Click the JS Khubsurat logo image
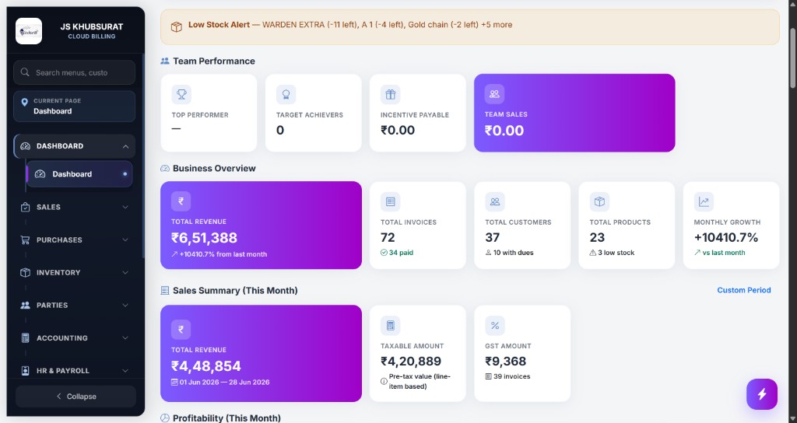The image size is (797, 423). (29, 31)
